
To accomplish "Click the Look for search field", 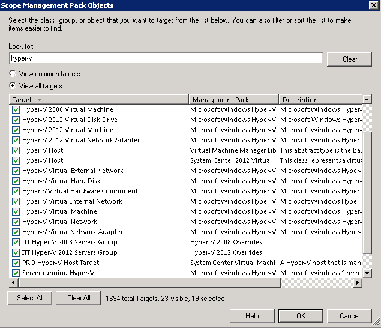I will pyautogui.click(x=166, y=58).
